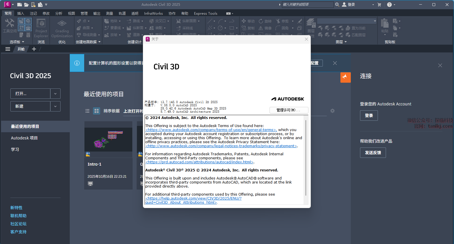The height and width of the screenshot is (244, 454).
Task: Click the Help question mark icon
Action: (x=389, y=5)
